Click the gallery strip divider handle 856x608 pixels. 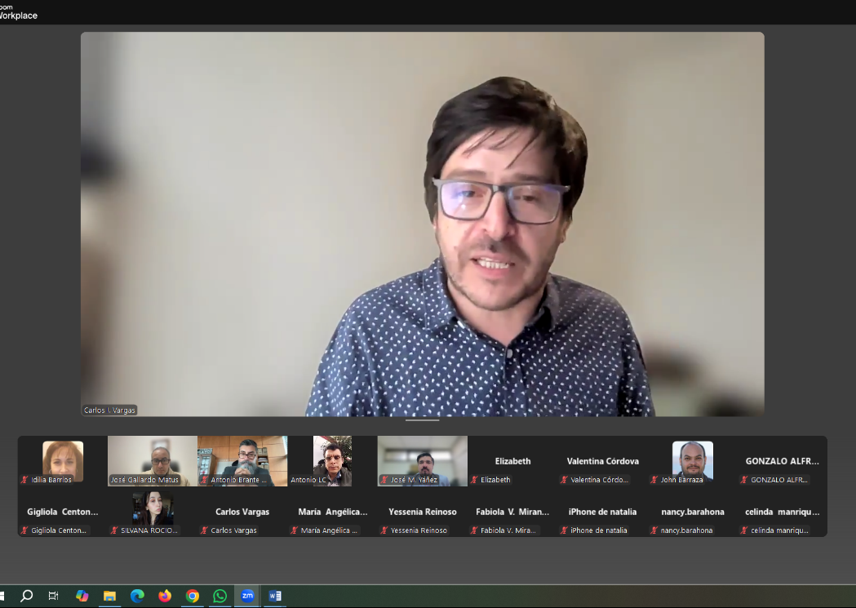pyautogui.click(x=422, y=420)
